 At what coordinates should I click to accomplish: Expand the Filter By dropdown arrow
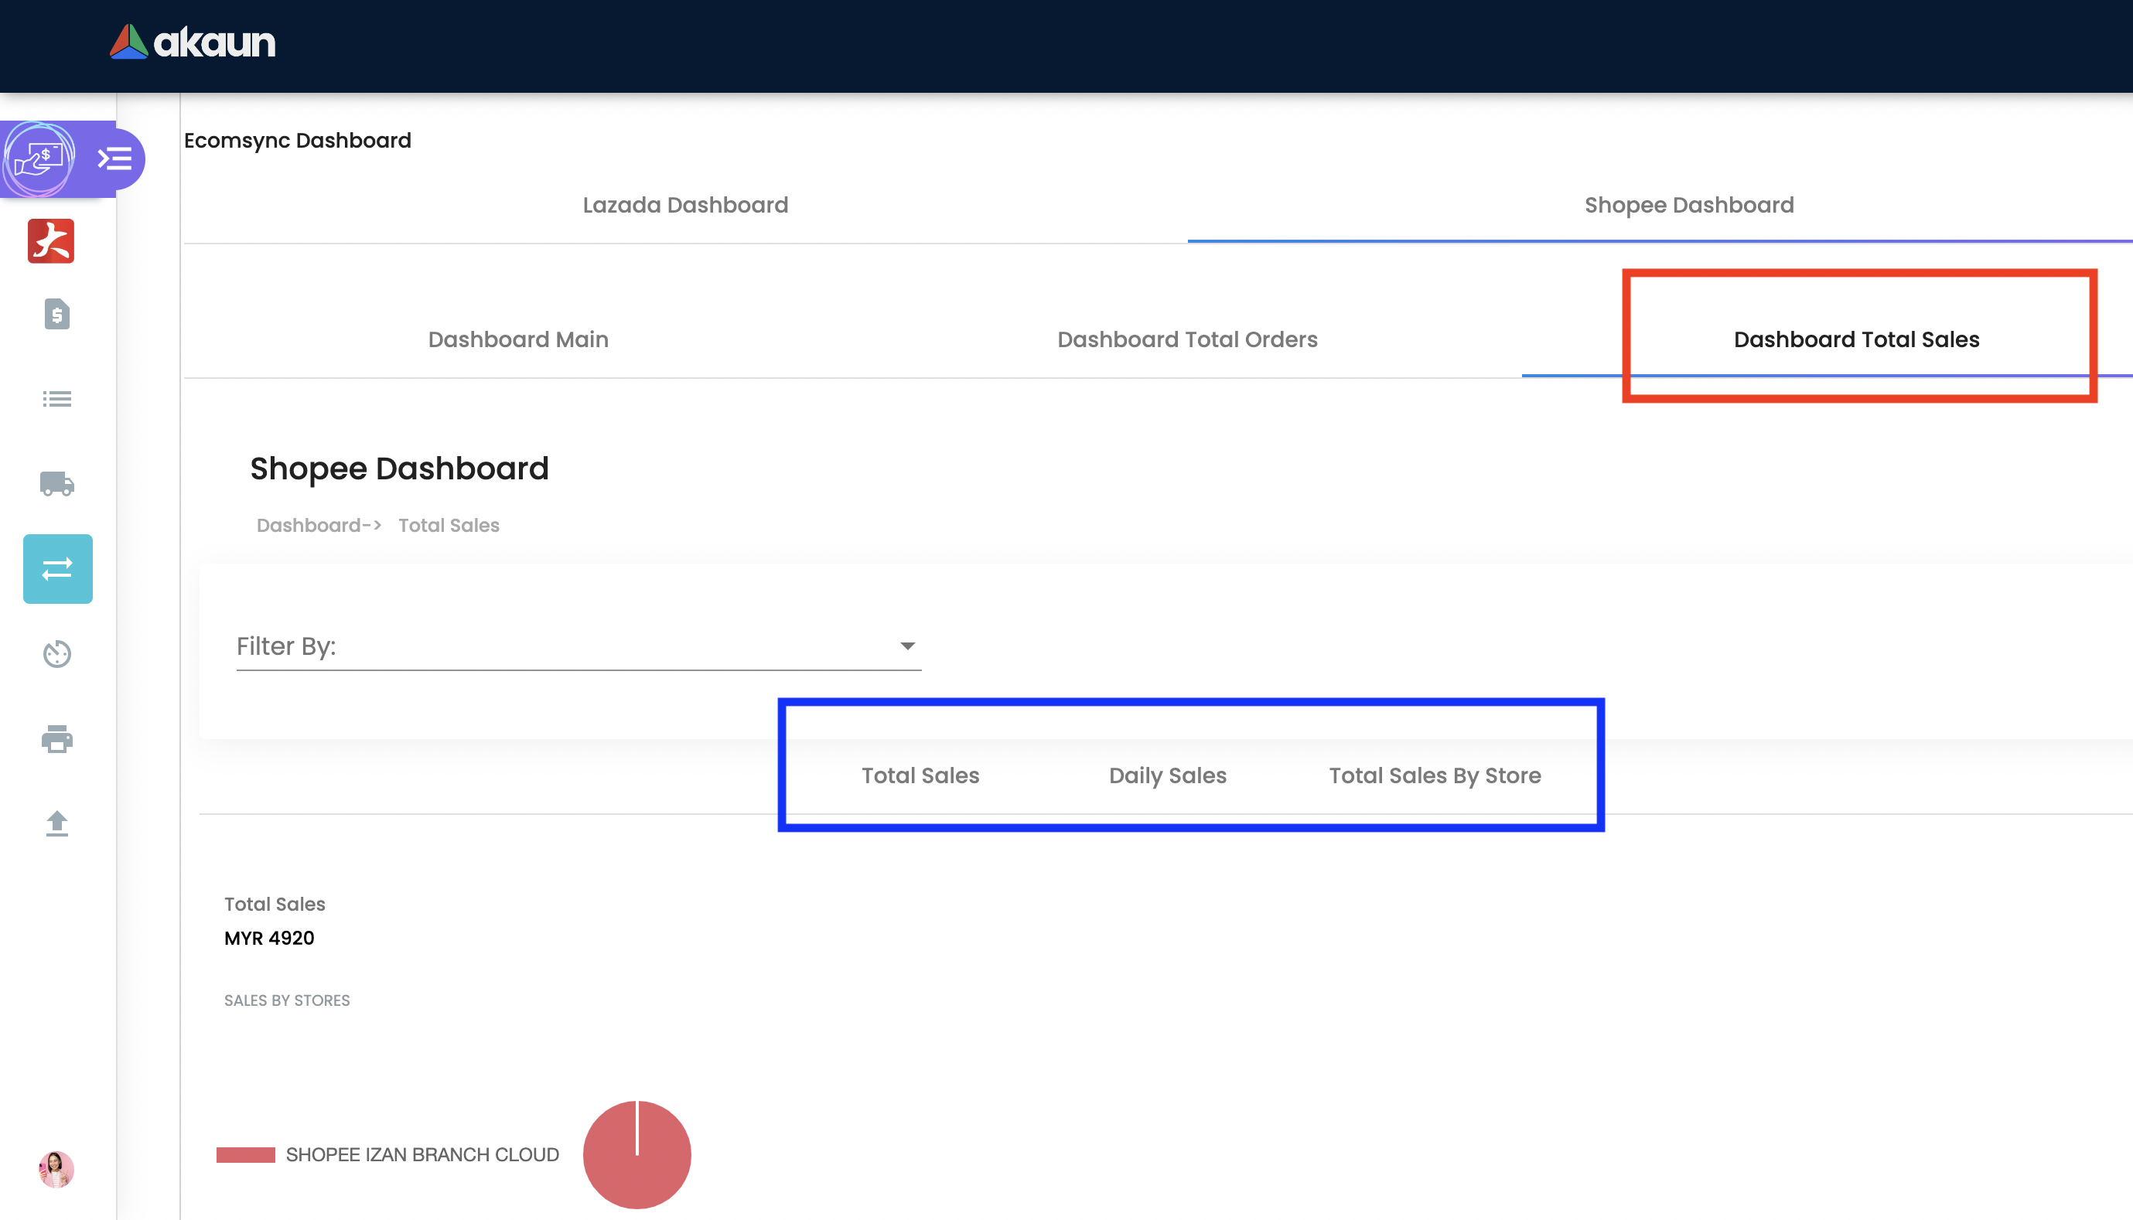(907, 646)
